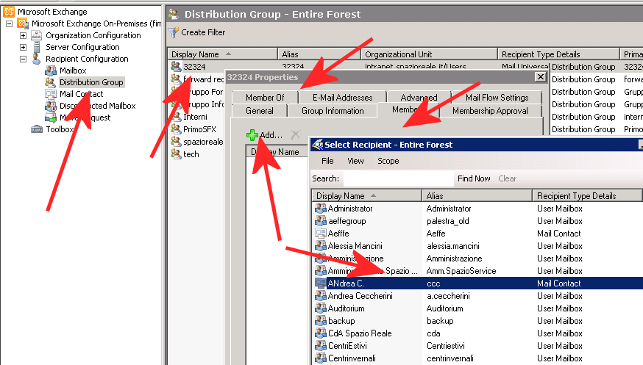
Task: Select the Mailbox tree item
Action: [73, 71]
